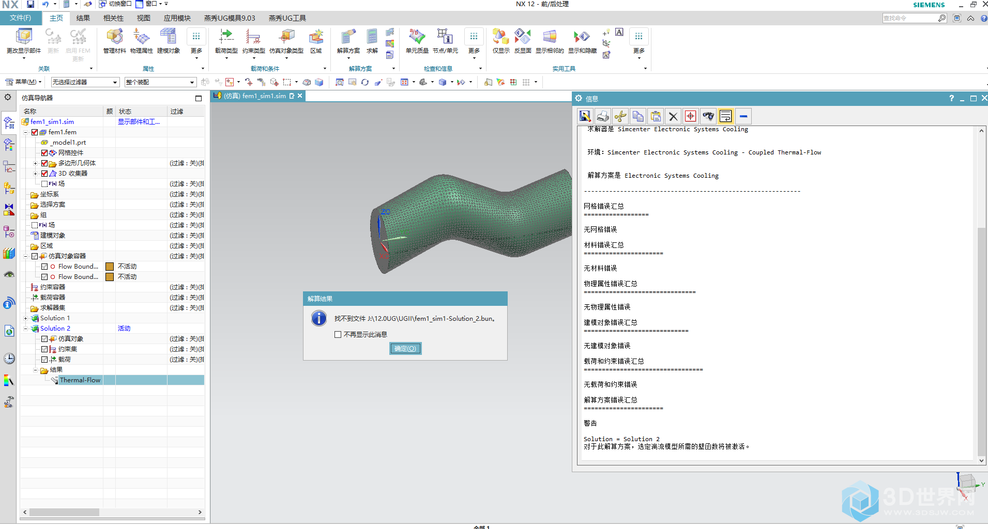Click 确定(O) in 解算结果 dialog
988x529 pixels.
tap(405, 349)
